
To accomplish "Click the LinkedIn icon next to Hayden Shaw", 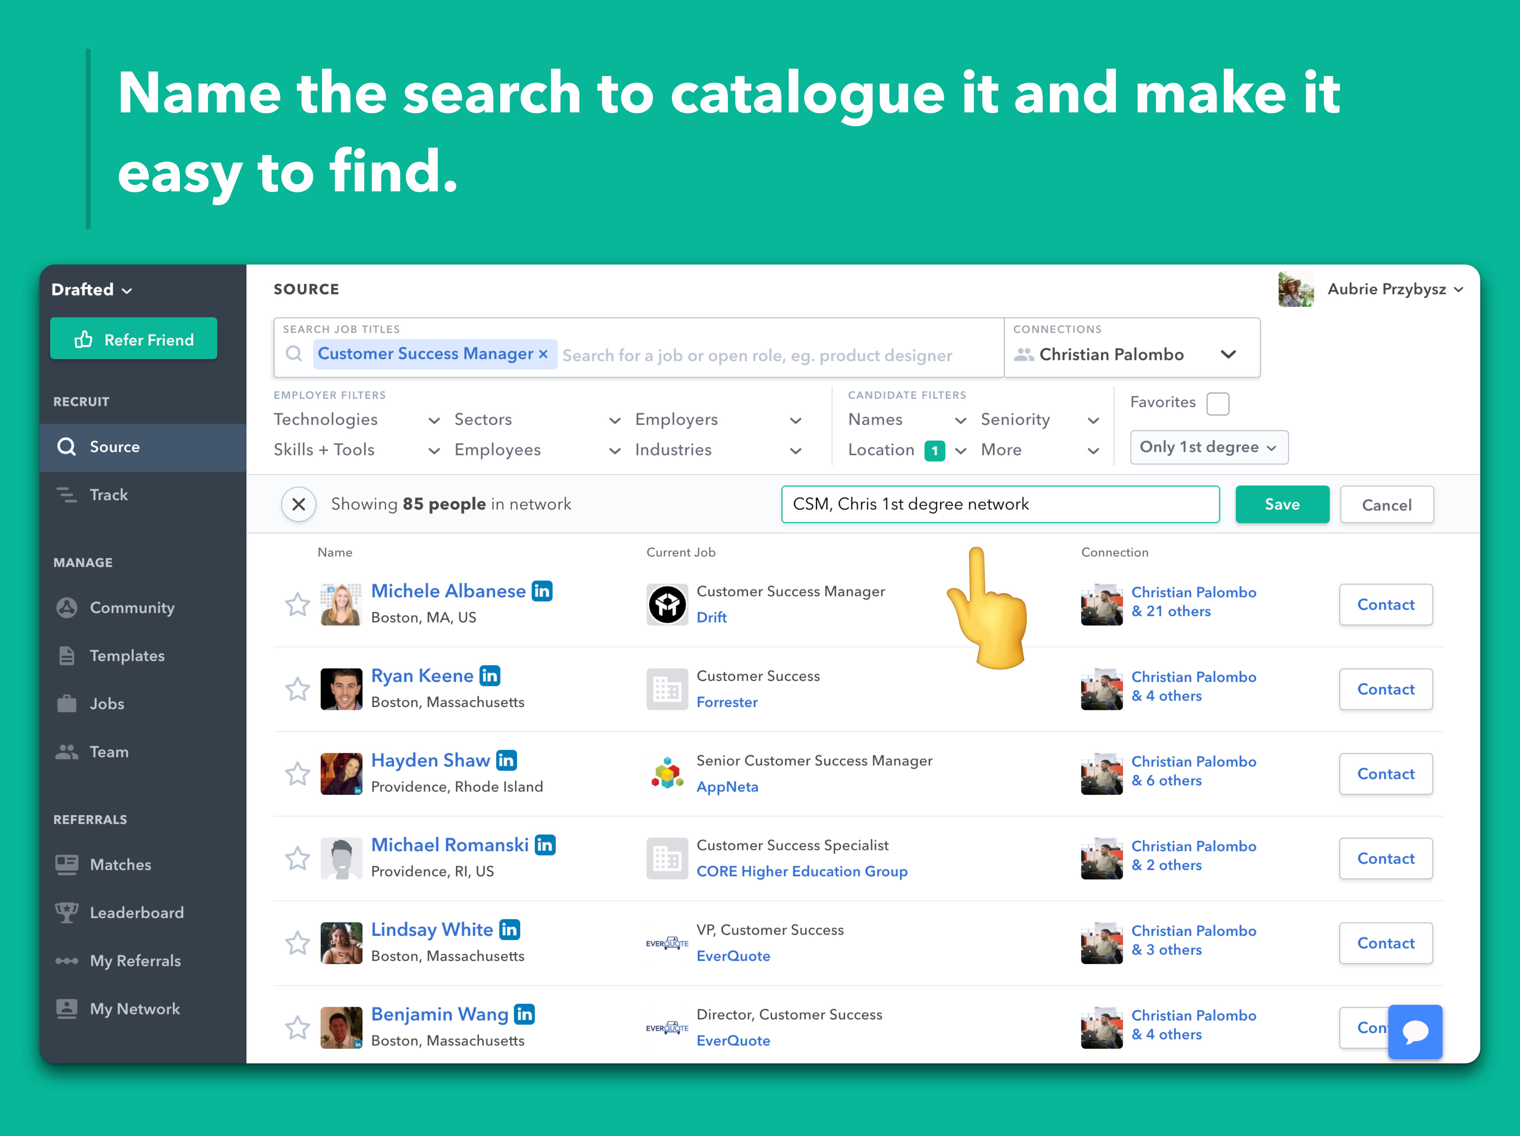I will coord(506,760).
